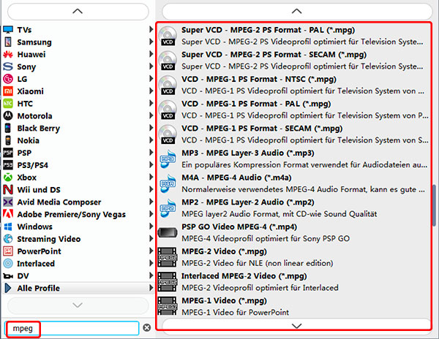
Task: Click the mpeg search input field
Action: click(72, 328)
